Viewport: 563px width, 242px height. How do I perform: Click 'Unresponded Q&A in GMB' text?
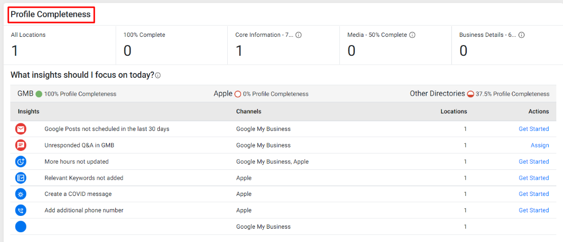(x=79, y=145)
